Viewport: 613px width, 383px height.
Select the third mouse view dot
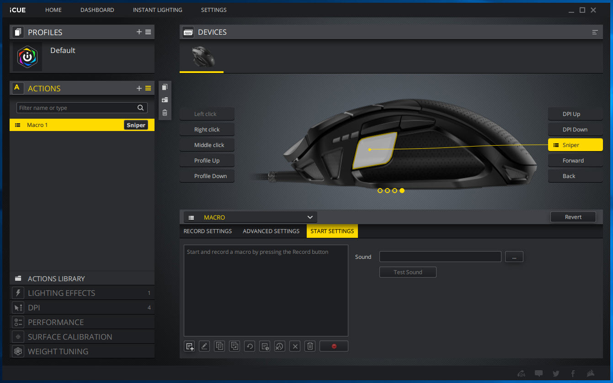(395, 190)
